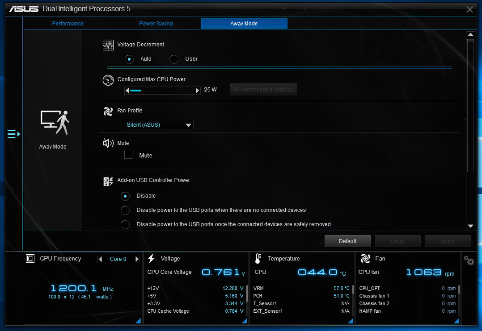Open the left sidebar menu arrow icon
The image size is (482, 331).
[14, 134]
